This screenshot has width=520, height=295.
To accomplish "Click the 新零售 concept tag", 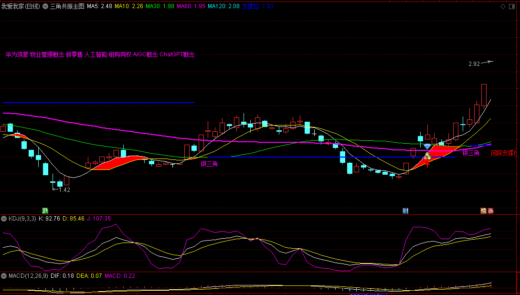I will pos(74,55).
